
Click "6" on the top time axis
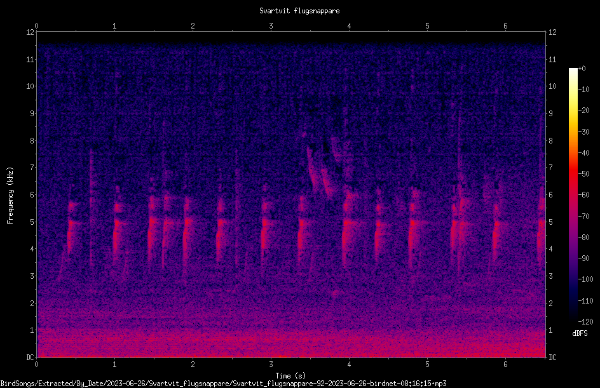pyautogui.click(x=505, y=26)
